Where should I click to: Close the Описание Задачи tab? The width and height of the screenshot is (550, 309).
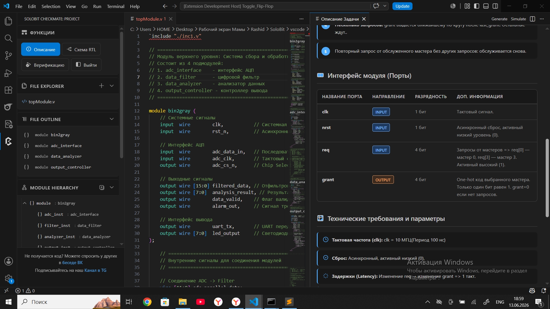click(x=364, y=19)
